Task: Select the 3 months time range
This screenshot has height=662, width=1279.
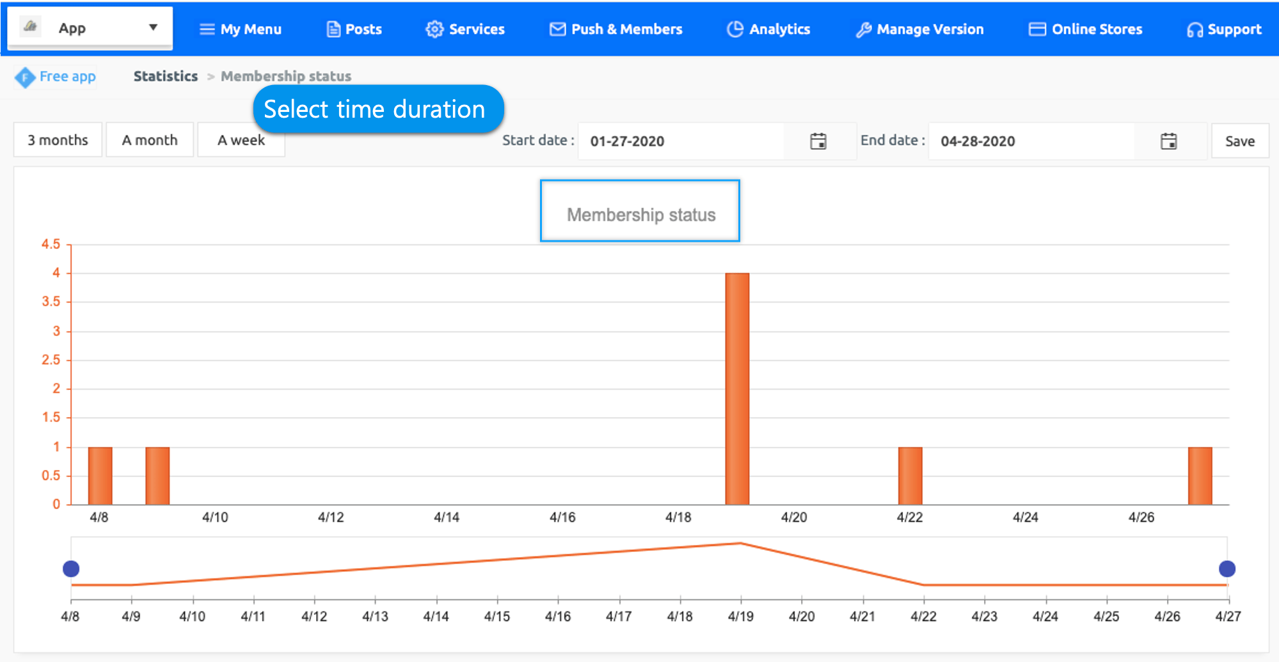Action: (58, 140)
